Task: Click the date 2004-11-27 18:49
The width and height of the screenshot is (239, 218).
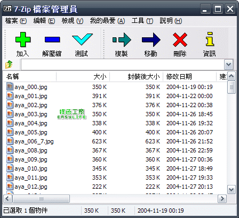Action: click(x=189, y=168)
